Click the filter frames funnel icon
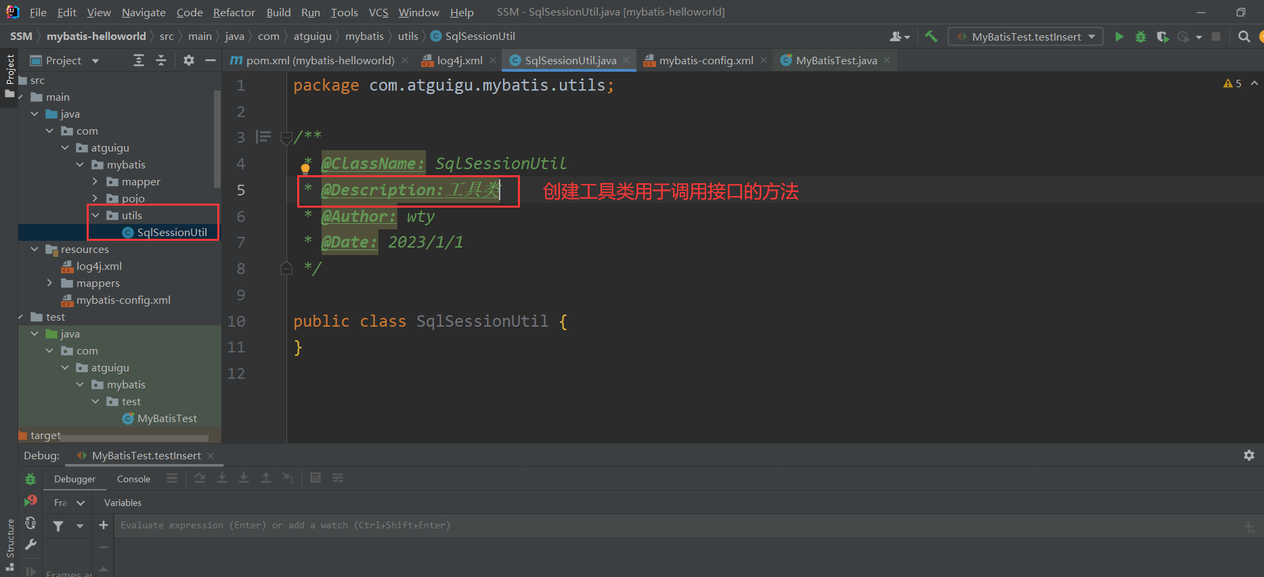The width and height of the screenshot is (1264, 577). (x=58, y=526)
